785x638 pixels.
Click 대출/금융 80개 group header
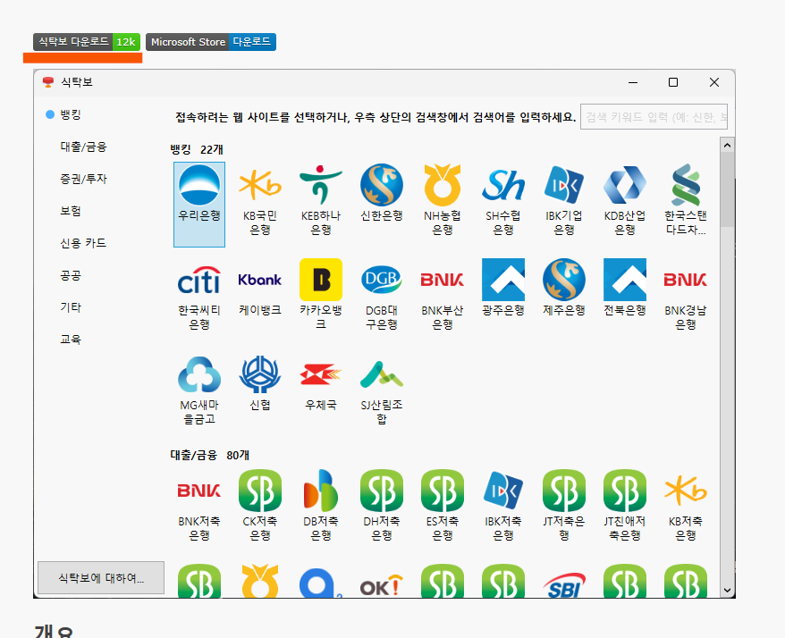210,456
